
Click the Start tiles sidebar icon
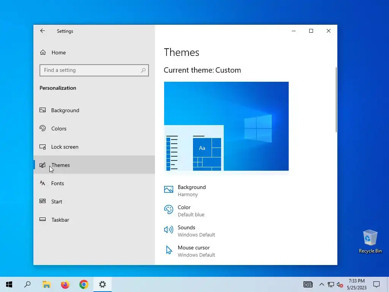click(43, 201)
